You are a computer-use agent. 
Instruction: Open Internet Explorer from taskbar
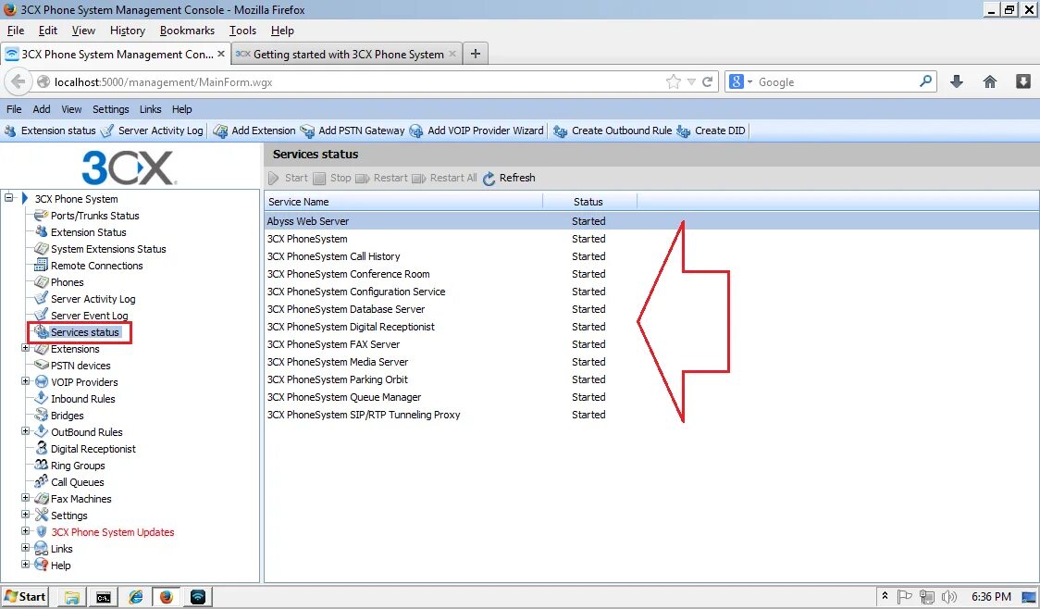(x=135, y=597)
